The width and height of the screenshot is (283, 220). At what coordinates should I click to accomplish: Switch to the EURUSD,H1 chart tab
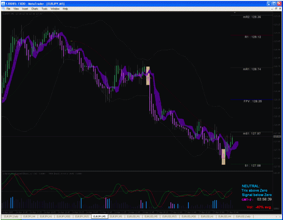click(x=207, y=216)
